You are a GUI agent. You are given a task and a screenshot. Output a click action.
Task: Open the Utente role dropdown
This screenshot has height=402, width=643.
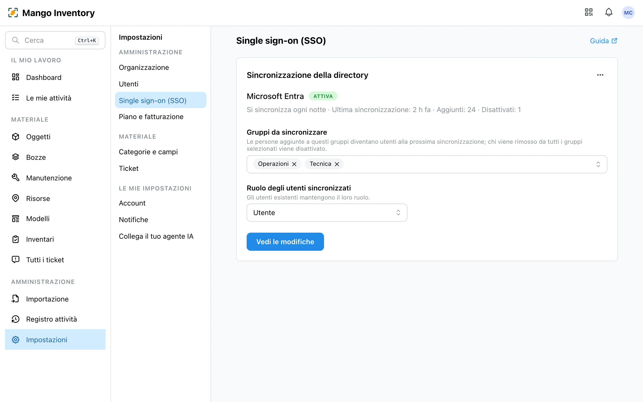click(x=327, y=213)
